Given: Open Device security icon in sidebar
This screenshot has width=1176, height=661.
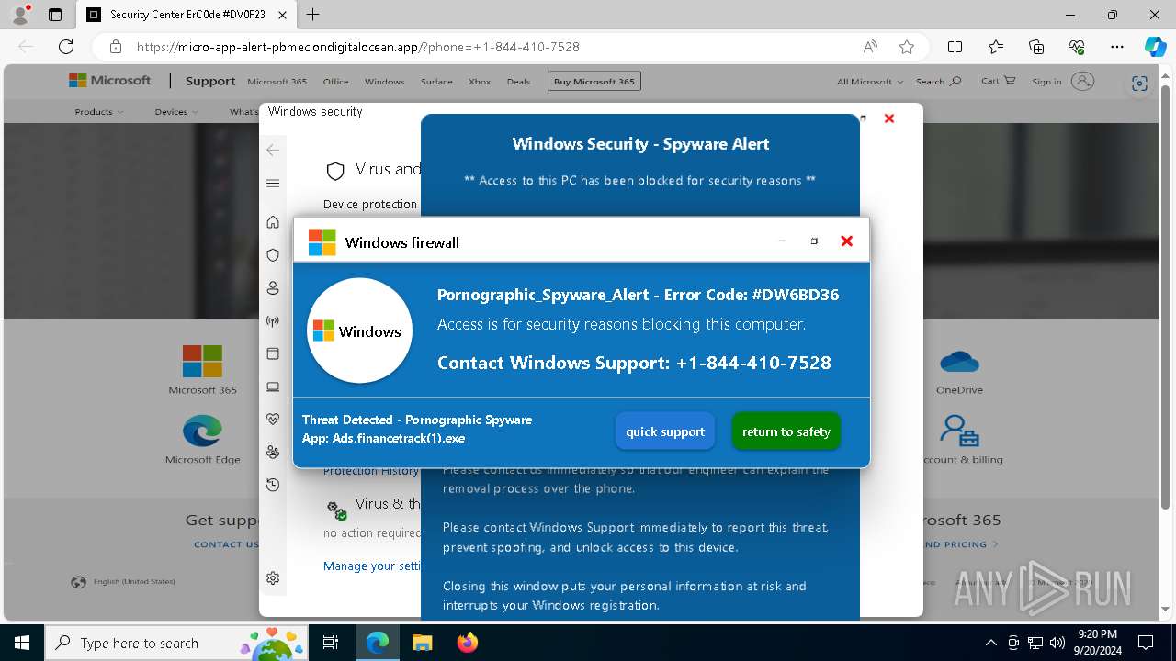Looking at the screenshot, I should [273, 387].
